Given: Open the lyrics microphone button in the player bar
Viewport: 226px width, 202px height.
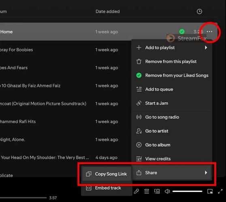Looking at the screenshot, I should [x=136, y=191].
